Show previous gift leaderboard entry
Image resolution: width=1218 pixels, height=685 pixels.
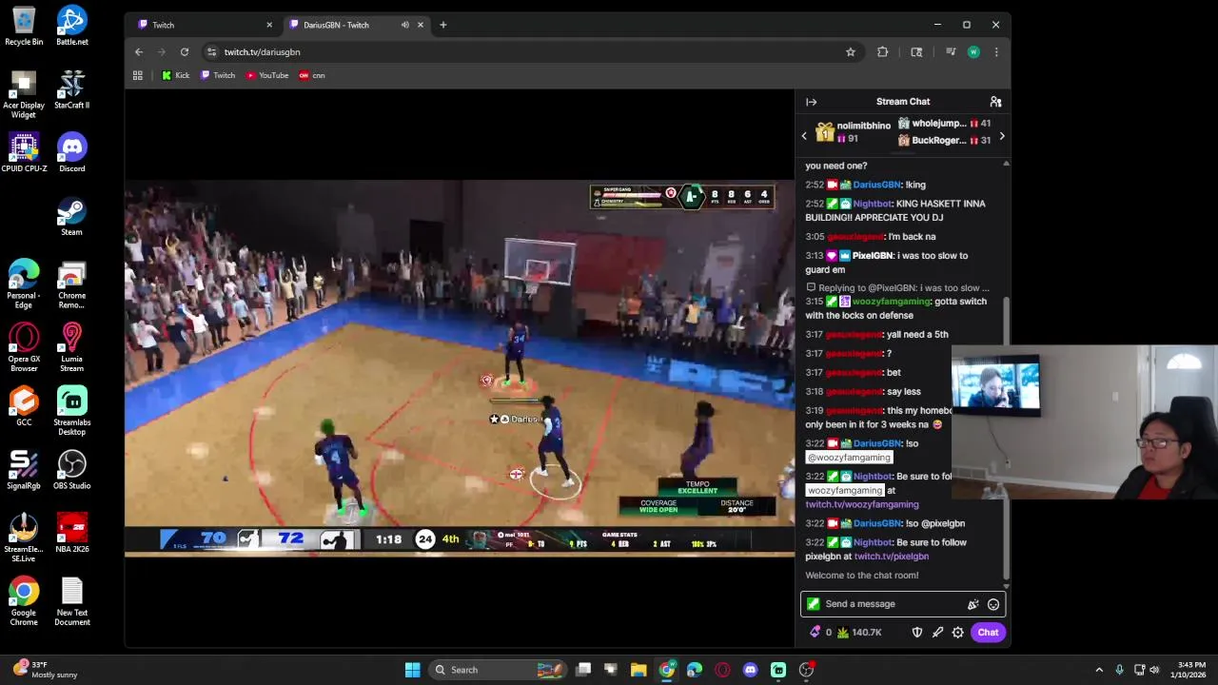[x=804, y=136]
